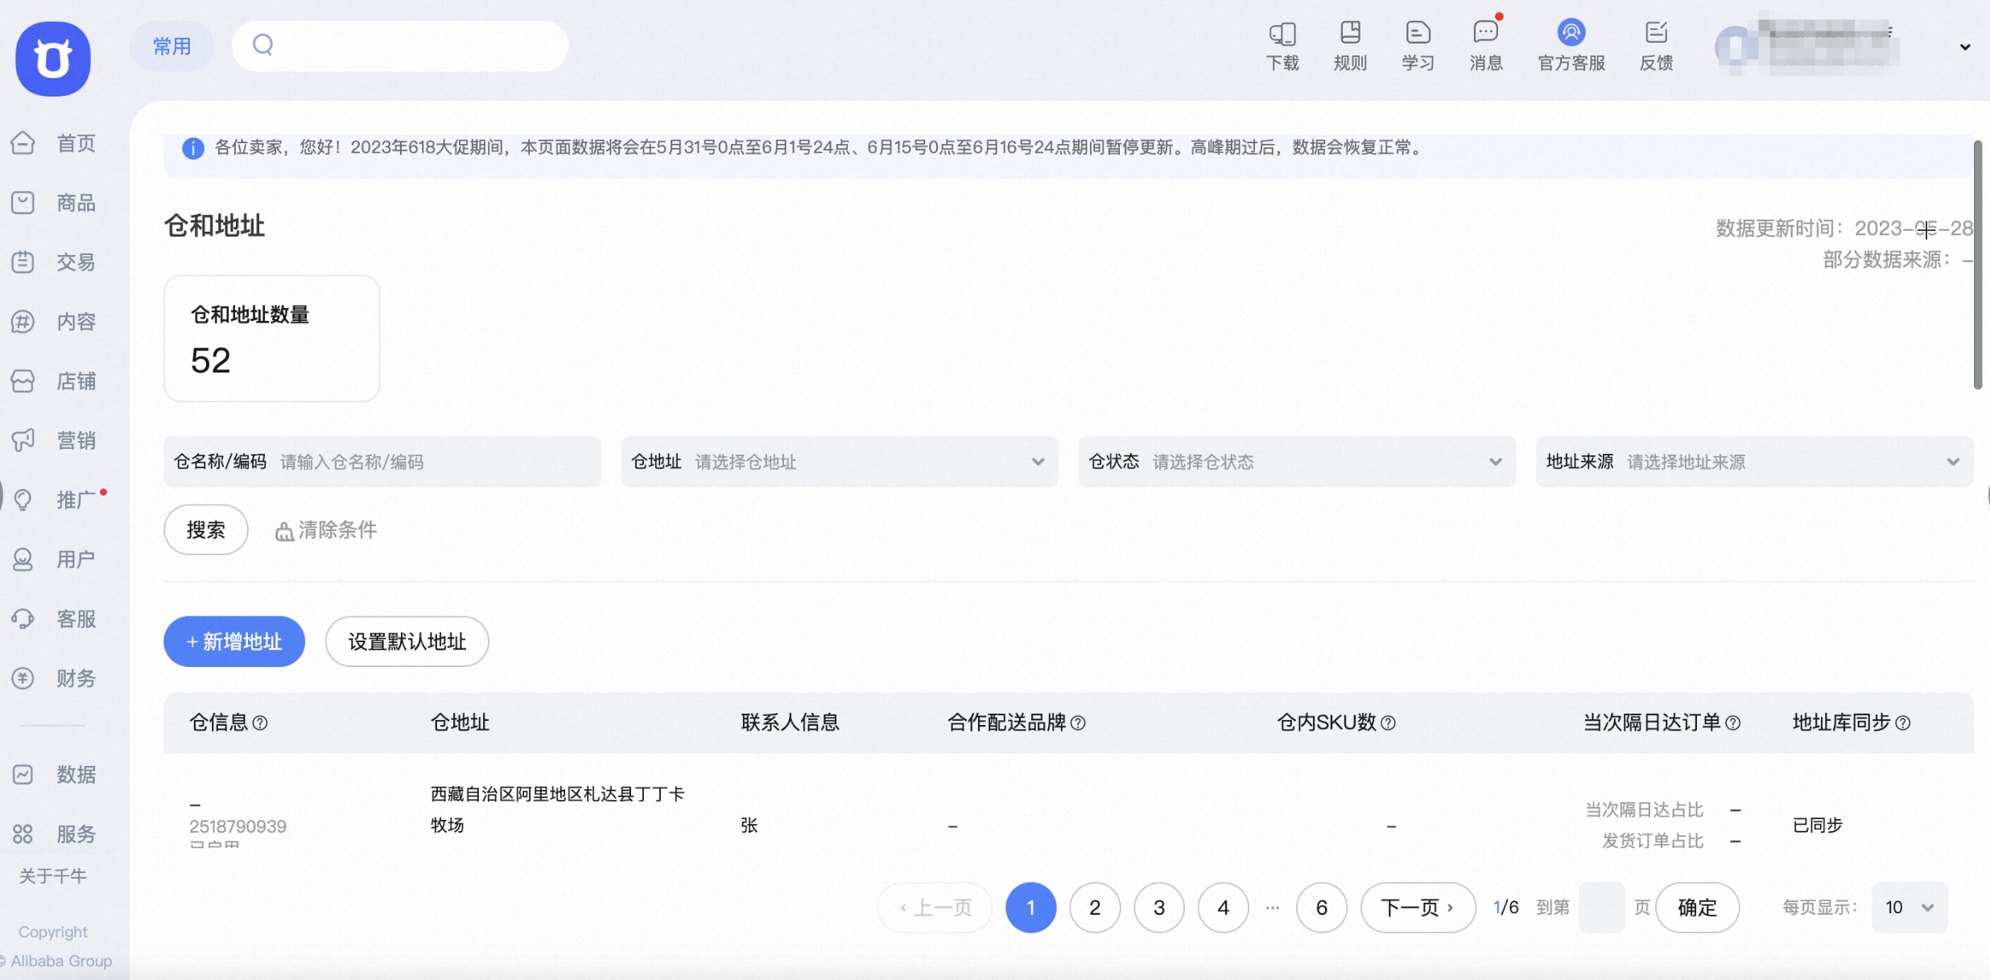Focus the 仓名称/编码 input field
This screenshot has width=1990, height=980.
382,462
